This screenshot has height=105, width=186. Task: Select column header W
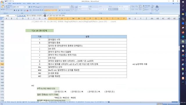[129, 18]
